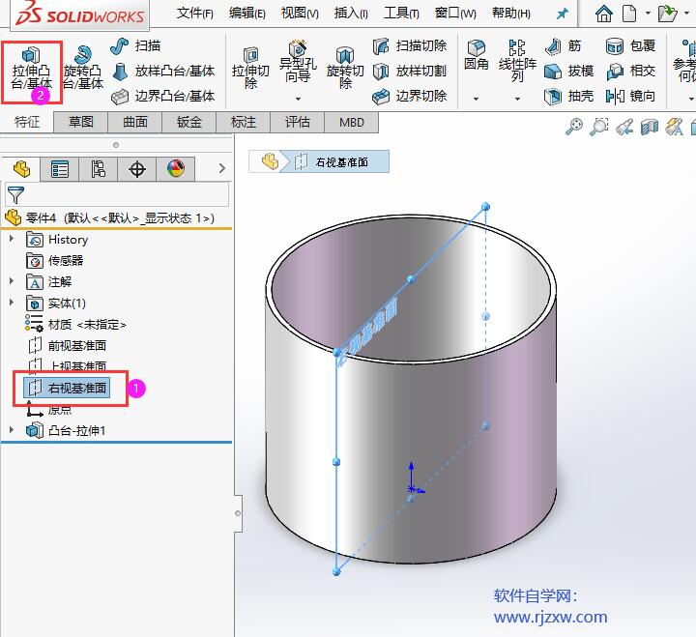Switch to the 标注 tab
Image resolution: width=696 pixels, height=637 pixels.
coord(244,122)
